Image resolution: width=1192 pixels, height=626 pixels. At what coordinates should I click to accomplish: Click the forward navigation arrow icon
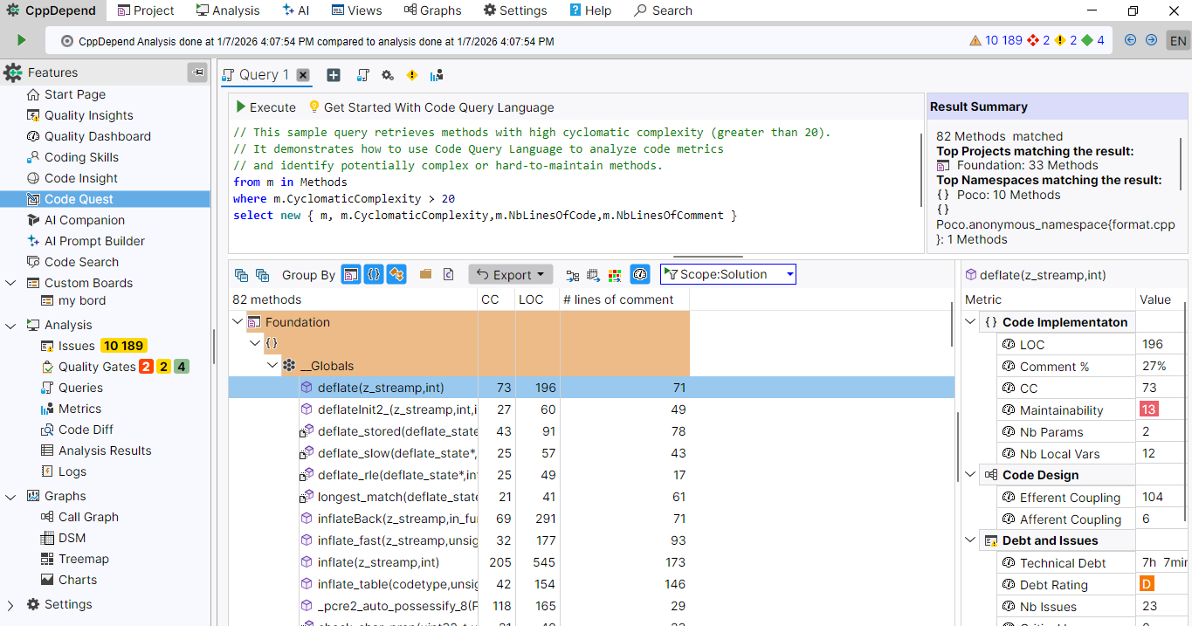[1151, 40]
